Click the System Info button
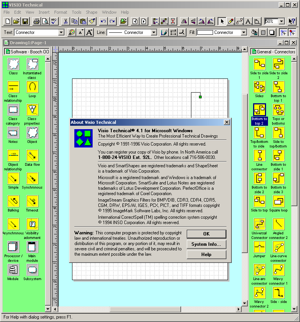The width and height of the screenshot is (300, 322). pyautogui.click(x=207, y=244)
